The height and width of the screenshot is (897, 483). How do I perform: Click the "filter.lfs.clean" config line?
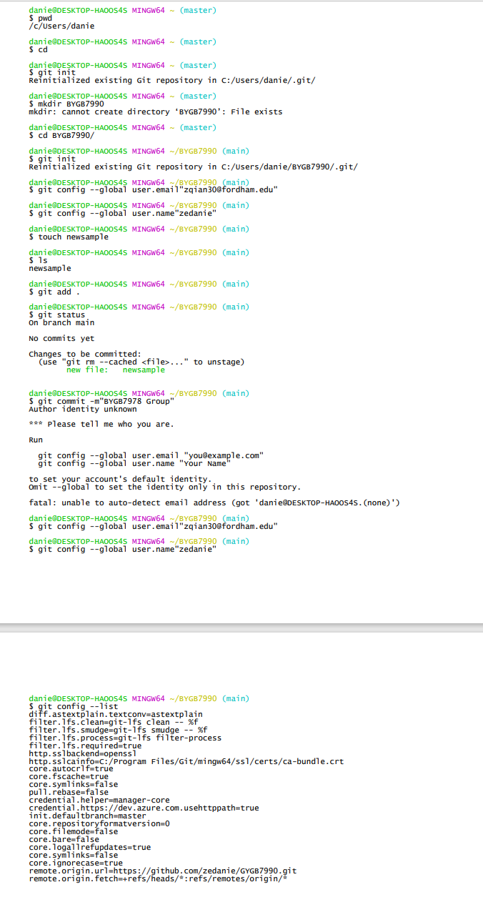[114, 722]
